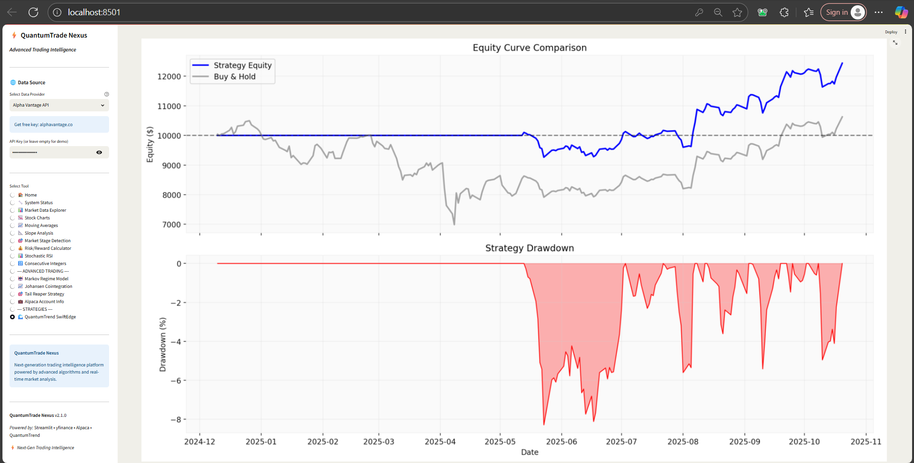Reload the page with the refresh icon
This screenshot has height=463, width=914.
[33, 12]
